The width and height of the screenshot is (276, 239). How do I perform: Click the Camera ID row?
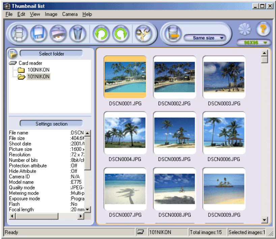pyautogui.click(x=47, y=176)
